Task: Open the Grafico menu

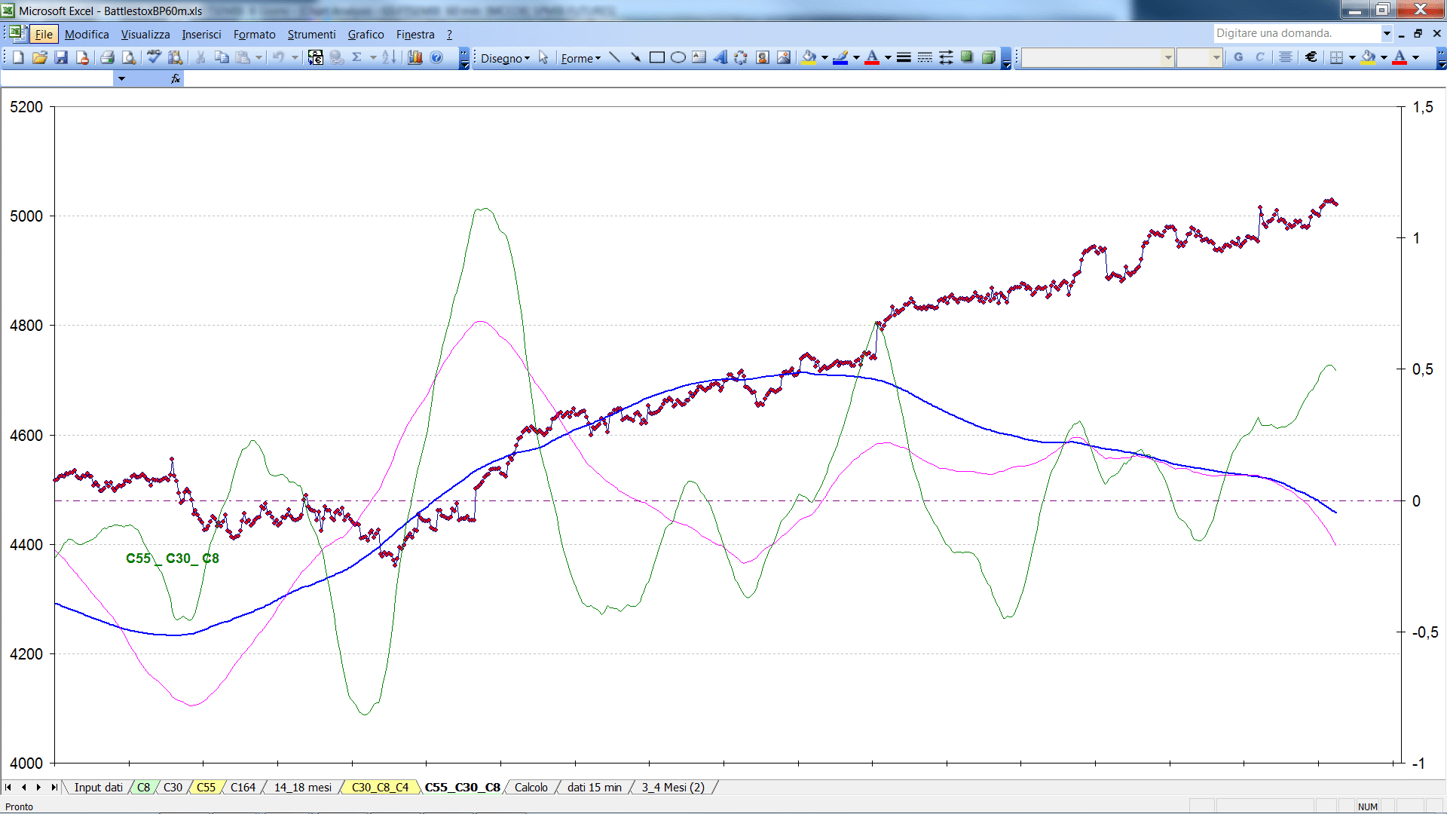Action: [366, 34]
